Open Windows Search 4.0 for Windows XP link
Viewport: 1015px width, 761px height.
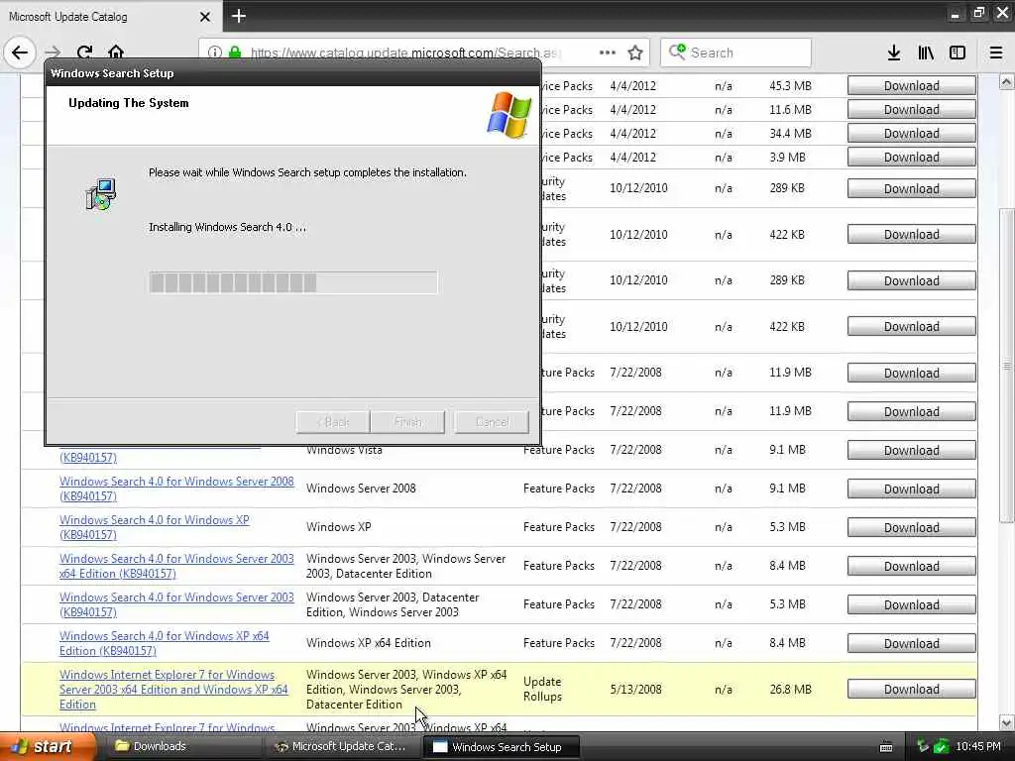point(154,527)
